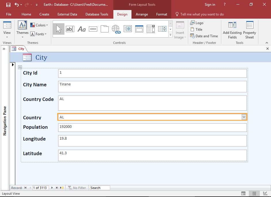Switch to Form View in status bar
The image size is (271, 197).
[x=243, y=194]
